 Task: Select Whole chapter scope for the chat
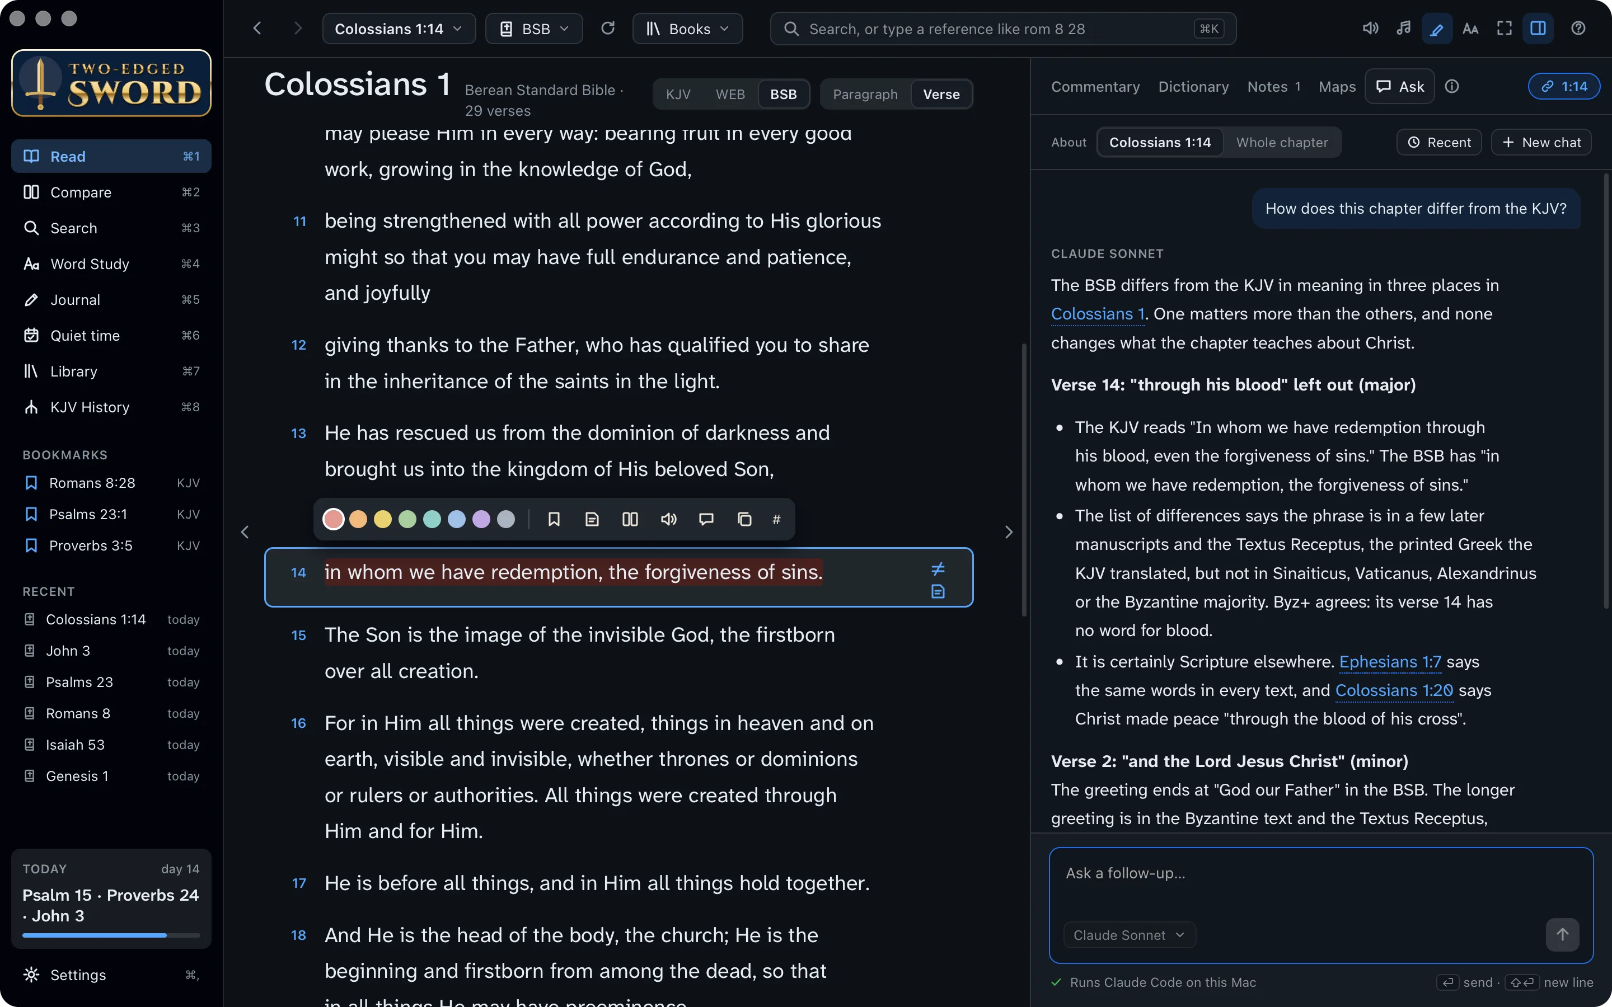pos(1282,143)
